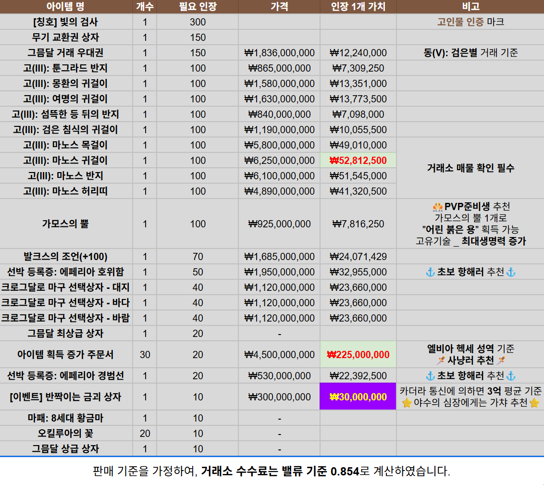Click left anchor icon in 에페리아 호위함 row
The height and width of the screenshot is (485, 544).
431,272
